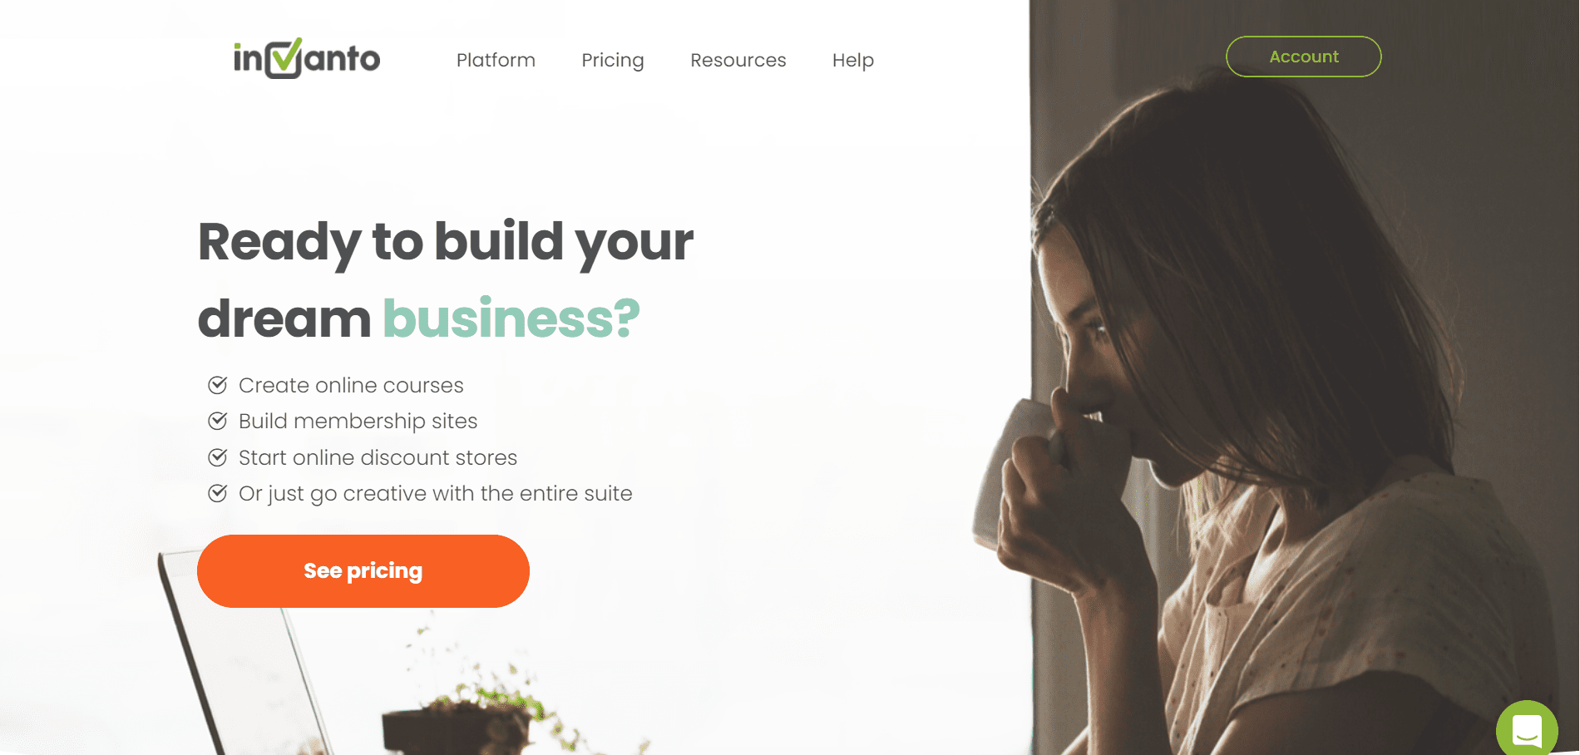Open the chat widget icon
This screenshot has height=755, width=1580.
[1527, 729]
